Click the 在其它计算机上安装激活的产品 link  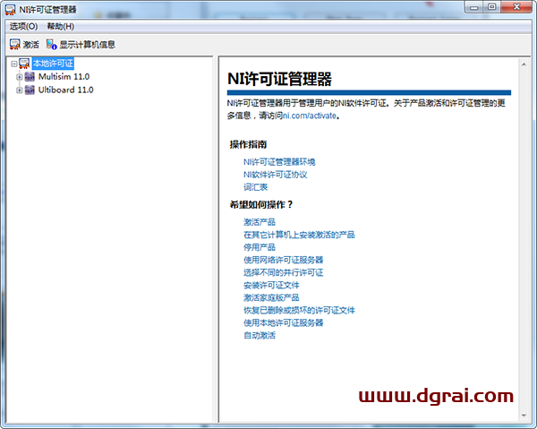(299, 235)
